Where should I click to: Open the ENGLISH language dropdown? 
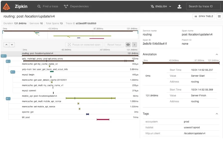(x=161, y=6)
